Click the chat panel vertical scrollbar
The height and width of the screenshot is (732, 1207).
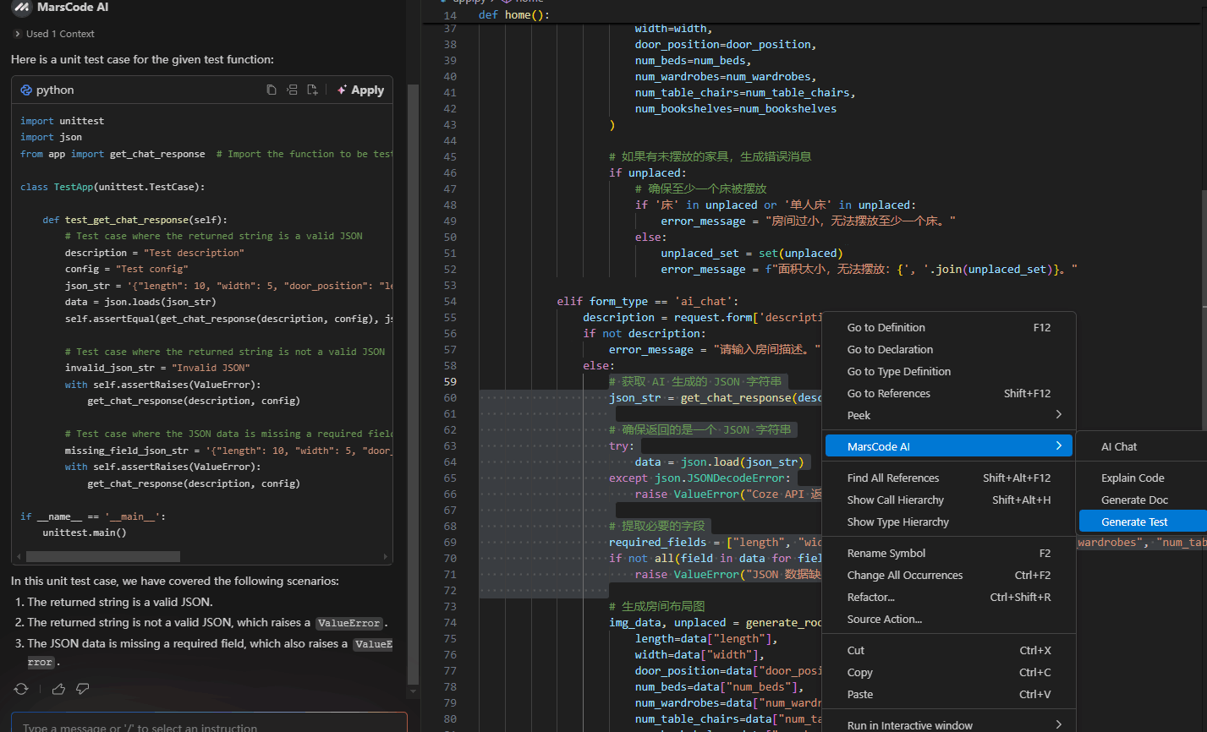tap(412, 385)
